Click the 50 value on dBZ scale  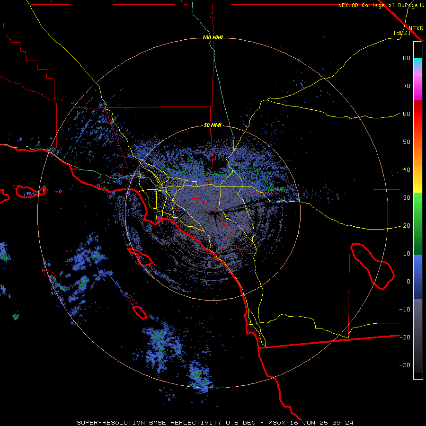pos(407,142)
